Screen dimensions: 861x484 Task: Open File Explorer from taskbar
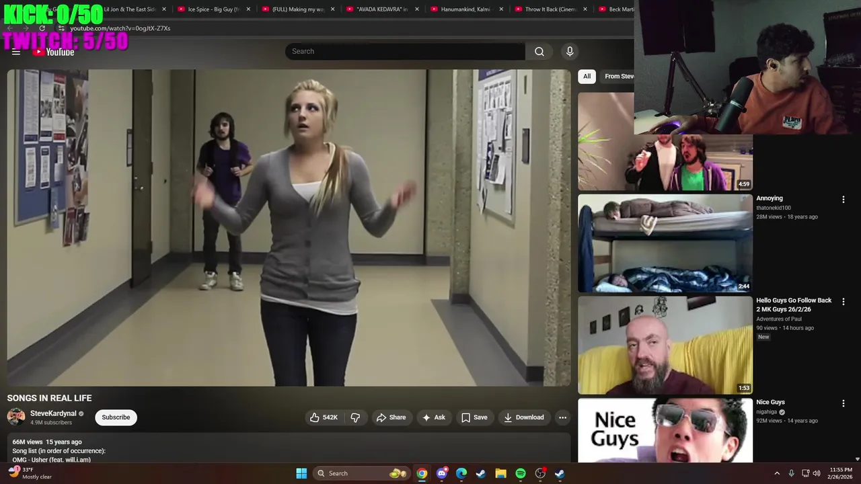click(x=500, y=473)
